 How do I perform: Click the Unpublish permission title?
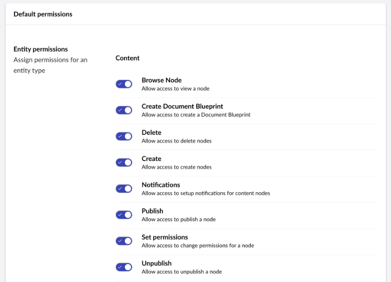[156, 264]
